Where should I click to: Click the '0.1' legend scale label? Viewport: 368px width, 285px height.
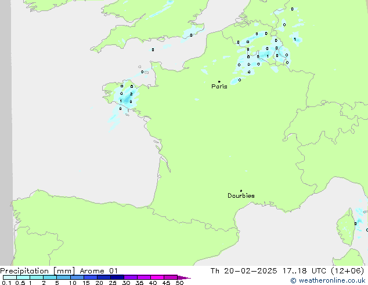[6, 283]
